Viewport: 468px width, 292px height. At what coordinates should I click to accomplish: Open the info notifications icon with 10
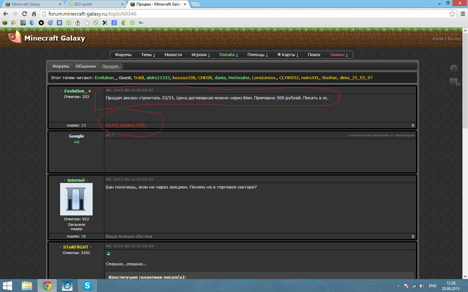(454, 82)
